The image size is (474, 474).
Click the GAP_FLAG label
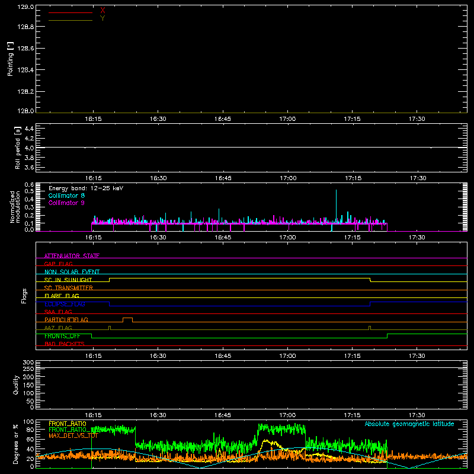coord(58,264)
